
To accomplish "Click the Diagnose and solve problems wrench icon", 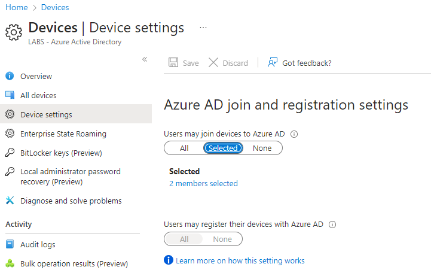I will tap(10, 201).
